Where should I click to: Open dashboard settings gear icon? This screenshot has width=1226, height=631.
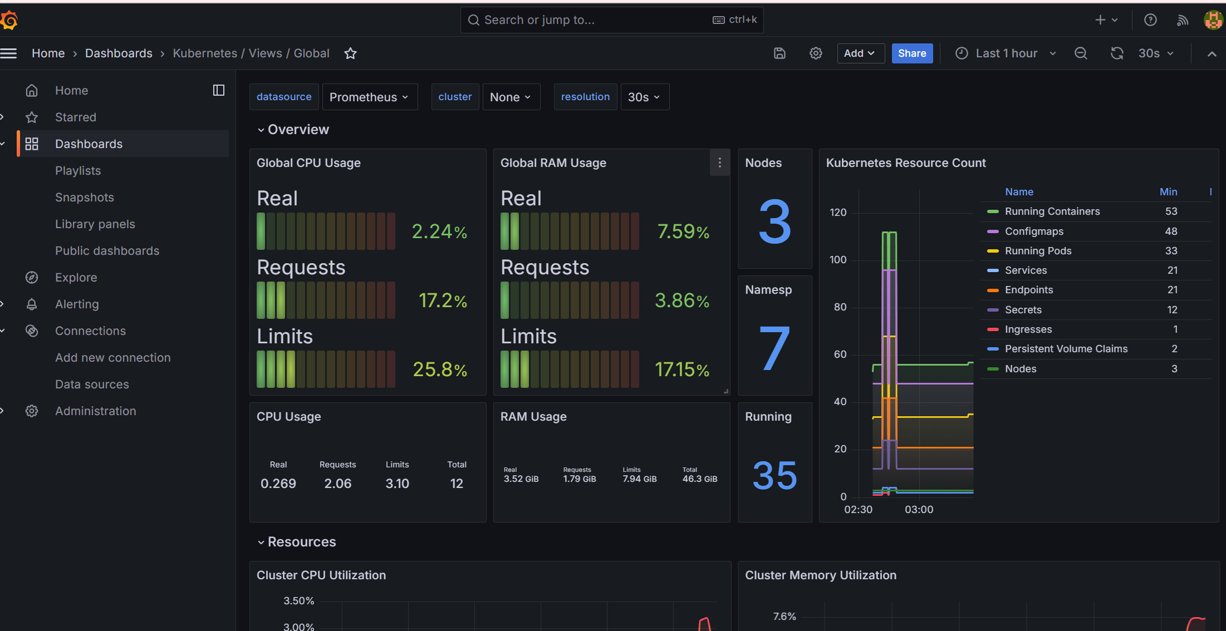click(816, 53)
